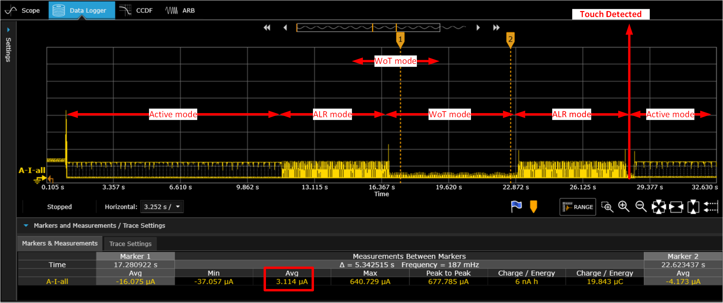Expand the Settings side panel arrow
The image size is (723, 303).
[9, 30]
